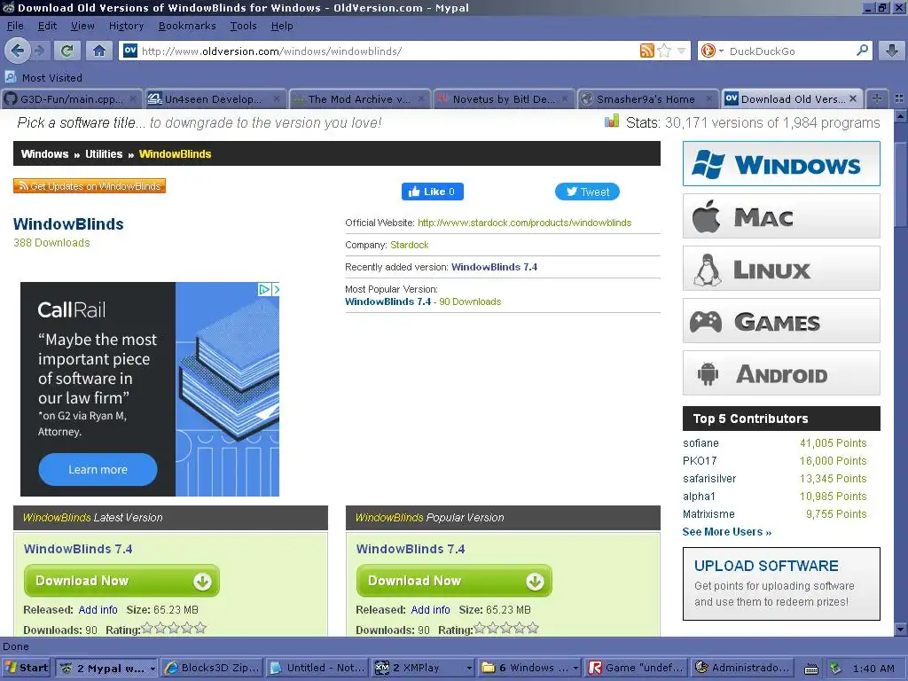This screenshot has height=681, width=908.
Task: Close the CallRail ad with X
Action: 277,289
